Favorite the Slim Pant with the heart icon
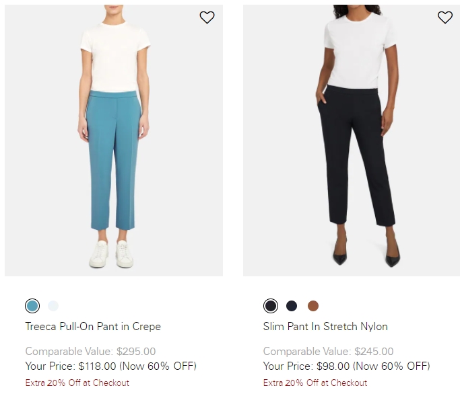The height and width of the screenshot is (396, 460). [445, 17]
